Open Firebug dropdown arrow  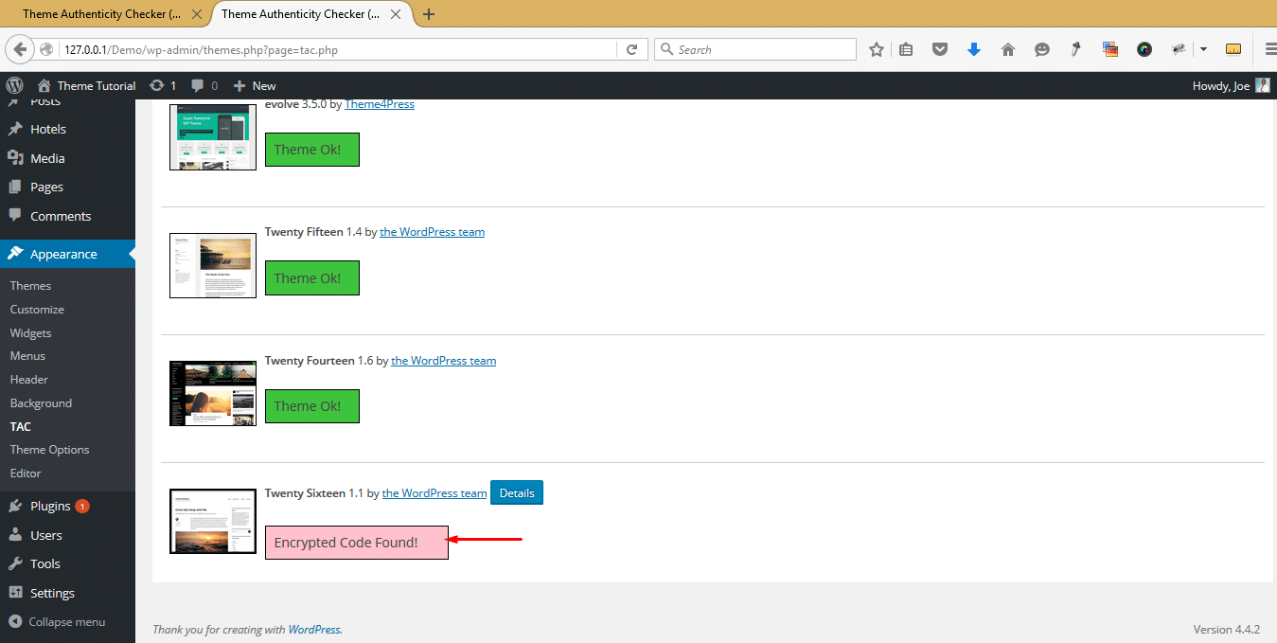(x=1203, y=49)
